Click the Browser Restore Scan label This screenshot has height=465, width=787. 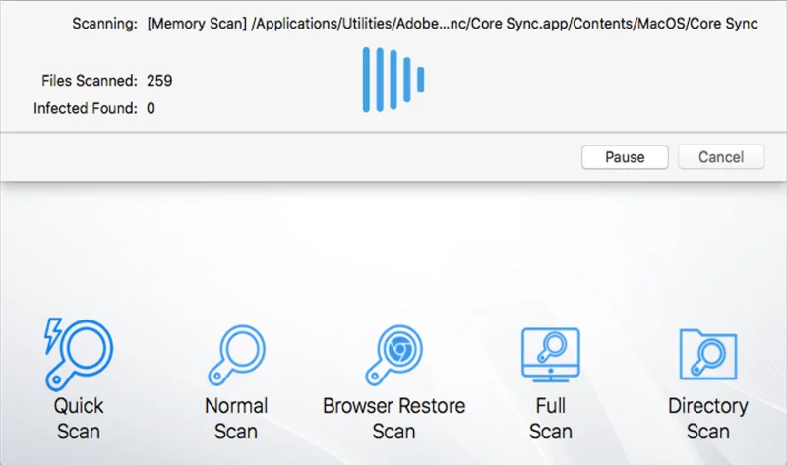(394, 419)
